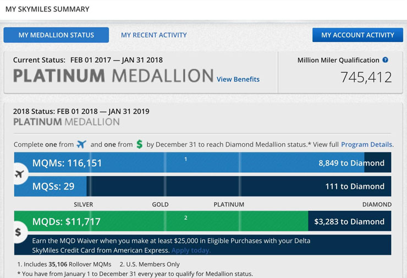Click the GOLD tier label
The height and width of the screenshot is (278, 407).
coord(160,204)
